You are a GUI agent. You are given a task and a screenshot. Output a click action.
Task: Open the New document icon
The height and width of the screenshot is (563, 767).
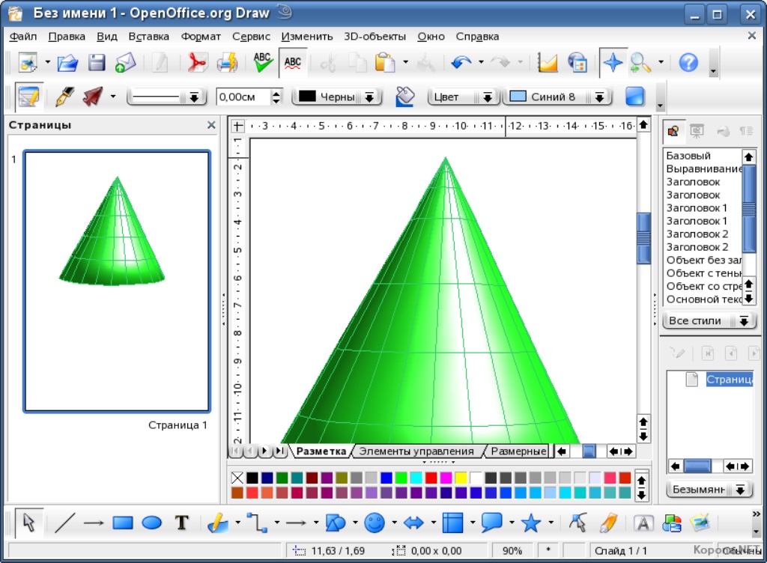(28, 63)
